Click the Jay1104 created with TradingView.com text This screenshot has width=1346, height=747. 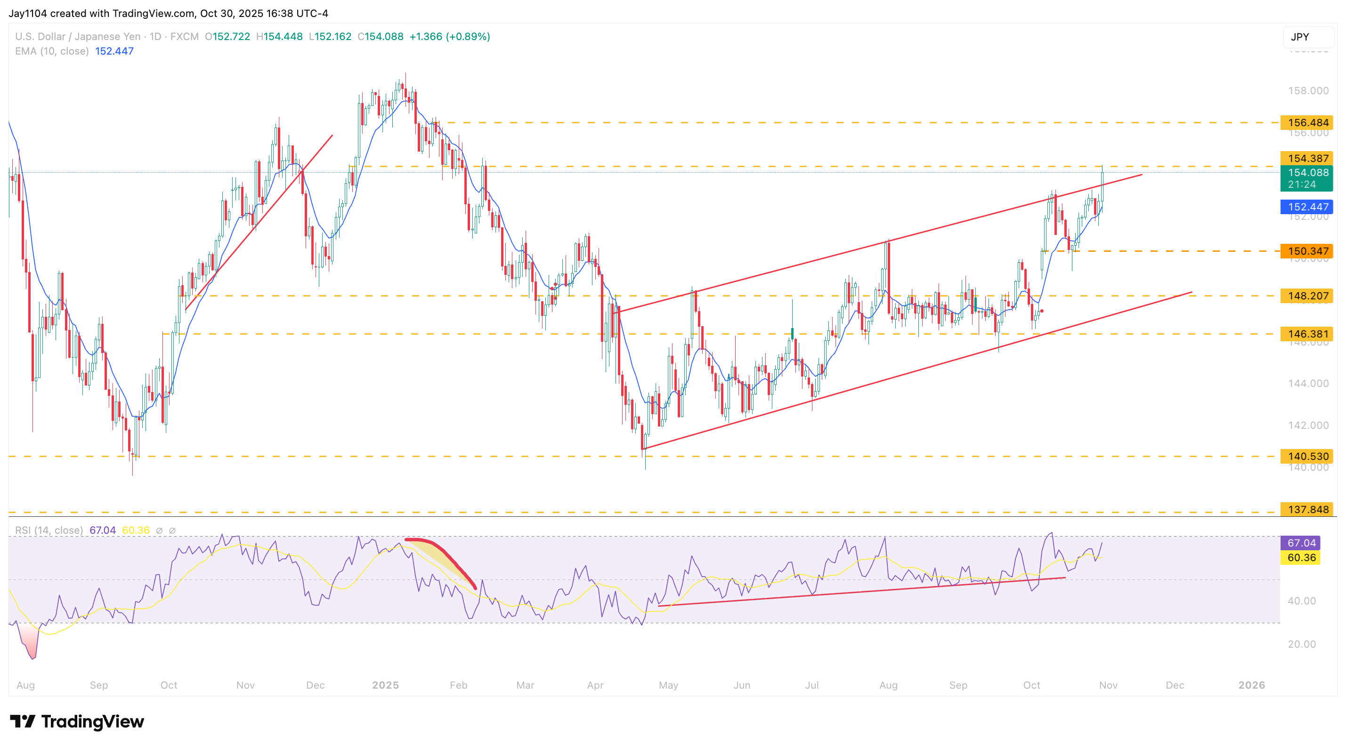click(168, 13)
